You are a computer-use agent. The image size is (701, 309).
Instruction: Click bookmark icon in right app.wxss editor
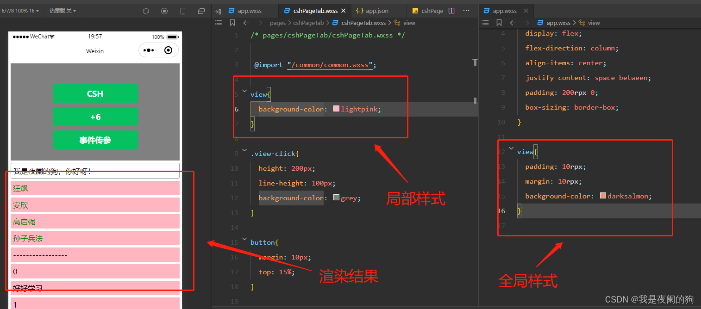499,23
